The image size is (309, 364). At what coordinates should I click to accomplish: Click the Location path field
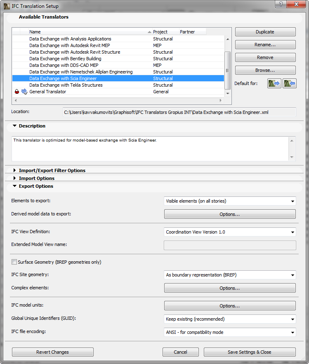coord(179,112)
